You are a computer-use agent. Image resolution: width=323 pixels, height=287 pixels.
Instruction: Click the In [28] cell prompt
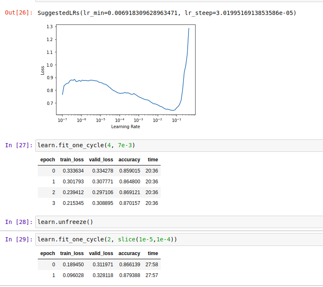(x=18, y=222)
